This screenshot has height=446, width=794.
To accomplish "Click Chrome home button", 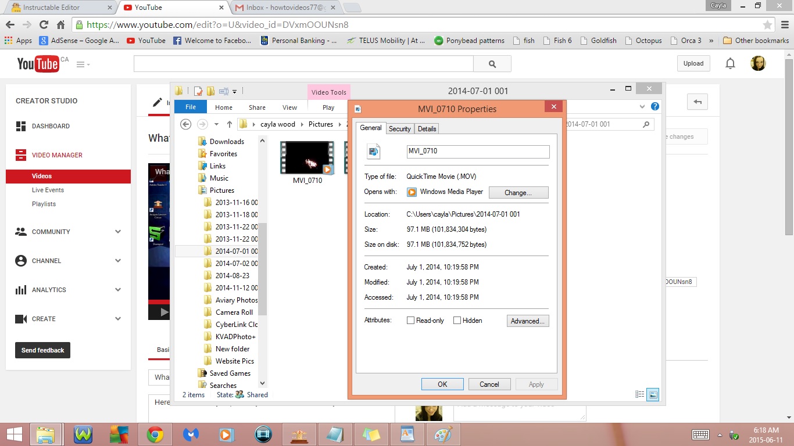I will pyautogui.click(x=61, y=25).
